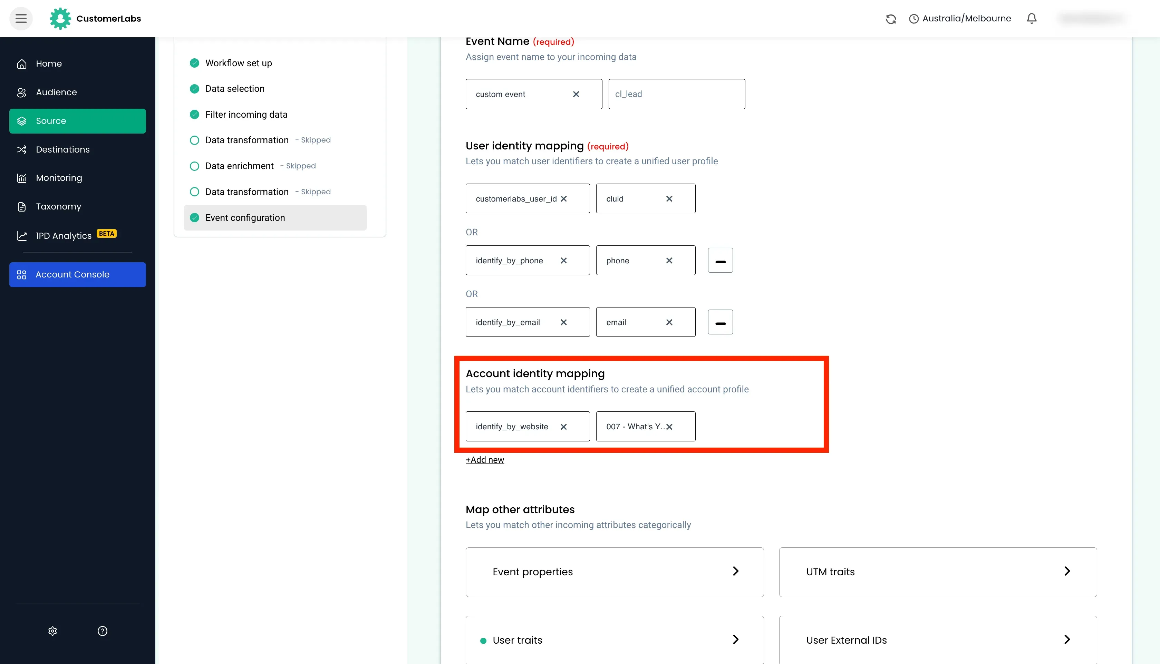Expand User External IDs card

[x=938, y=640]
